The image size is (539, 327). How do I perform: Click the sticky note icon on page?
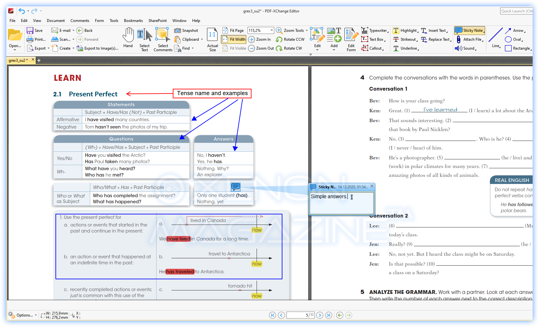pos(236,187)
